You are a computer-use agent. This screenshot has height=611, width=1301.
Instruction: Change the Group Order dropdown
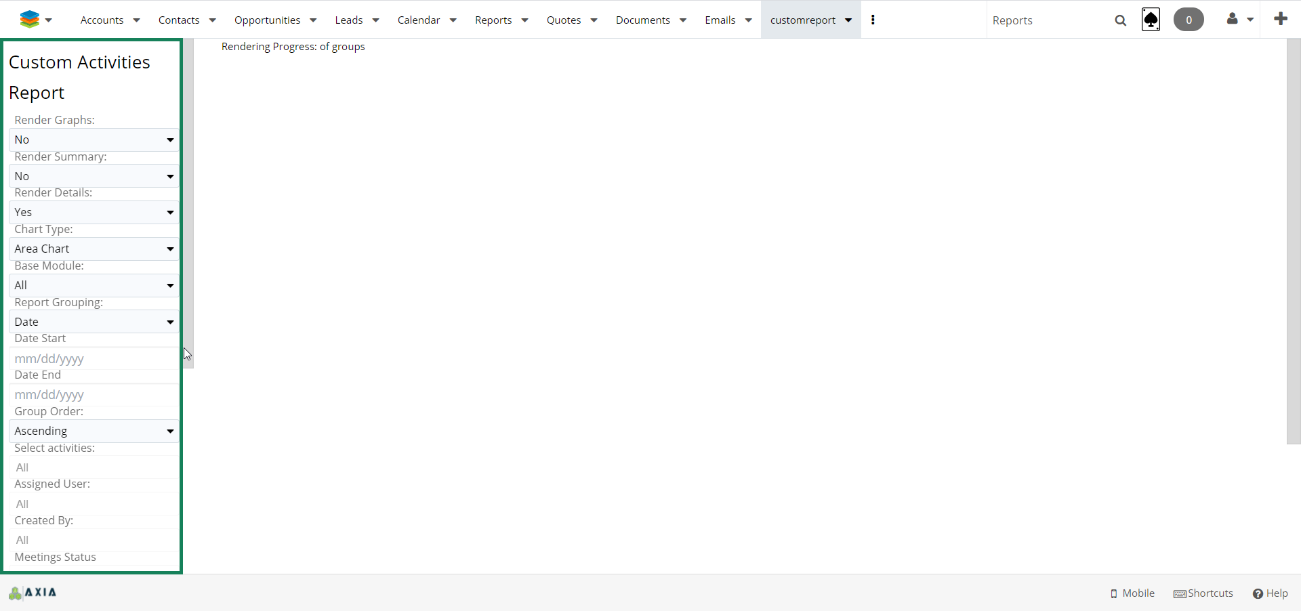pyautogui.click(x=94, y=431)
